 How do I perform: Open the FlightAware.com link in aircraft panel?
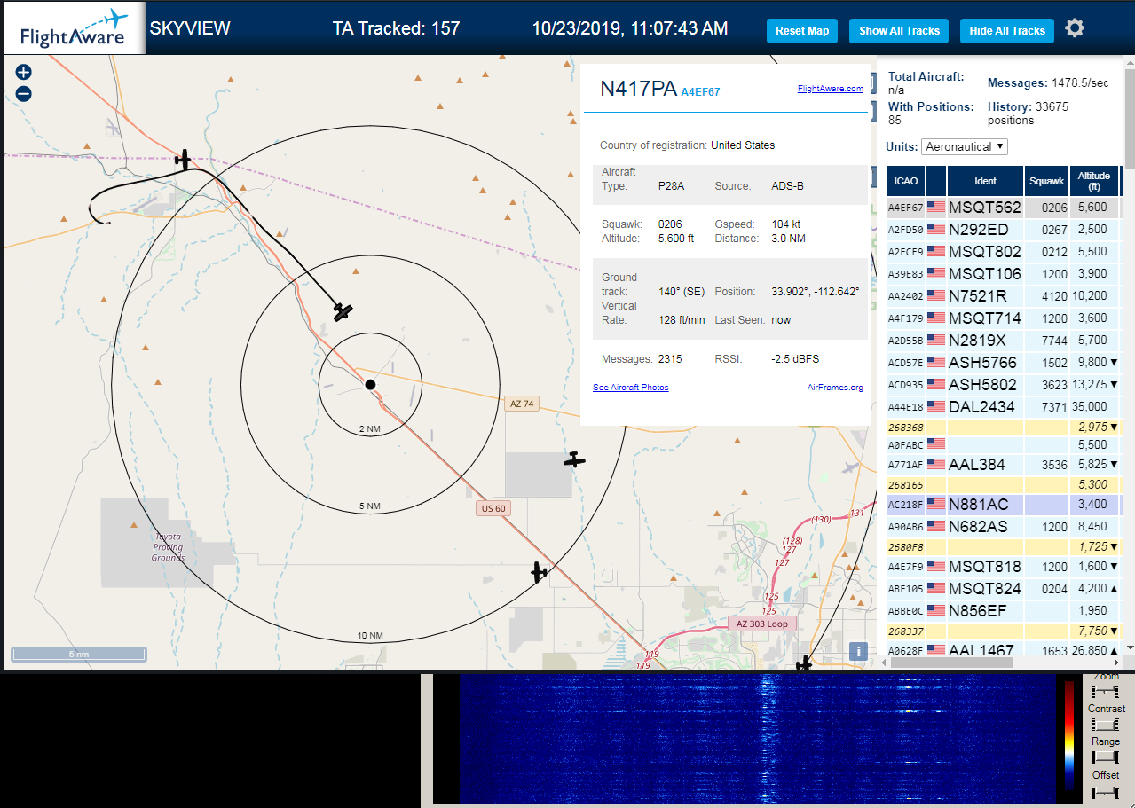[x=830, y=89]
